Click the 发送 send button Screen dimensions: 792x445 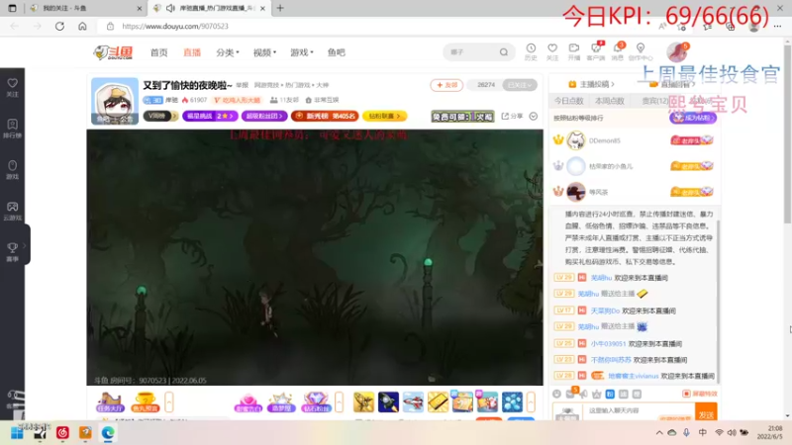(706, 412)
